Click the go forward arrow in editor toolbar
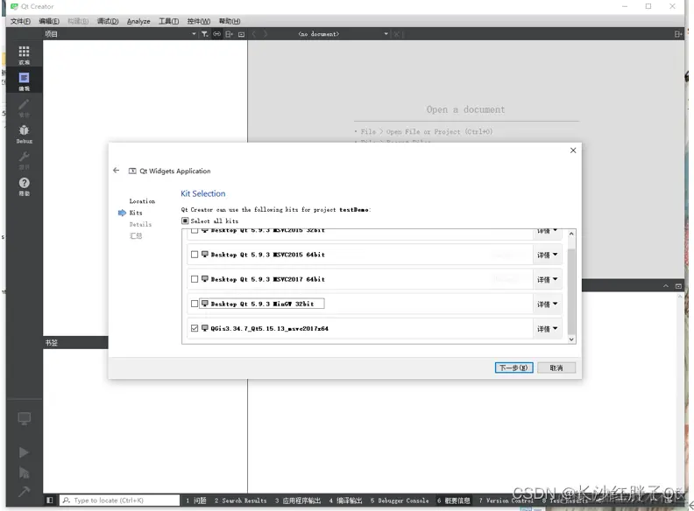Screen dimensions: 694x511 (x=266, y=34)
